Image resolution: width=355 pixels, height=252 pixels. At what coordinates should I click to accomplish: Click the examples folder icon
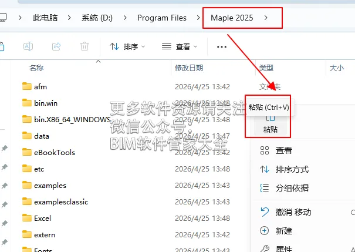[27, 185]
